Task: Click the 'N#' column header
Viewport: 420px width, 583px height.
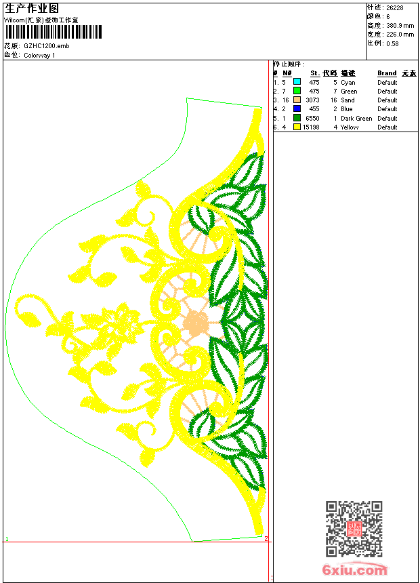Action: point(287,73)
